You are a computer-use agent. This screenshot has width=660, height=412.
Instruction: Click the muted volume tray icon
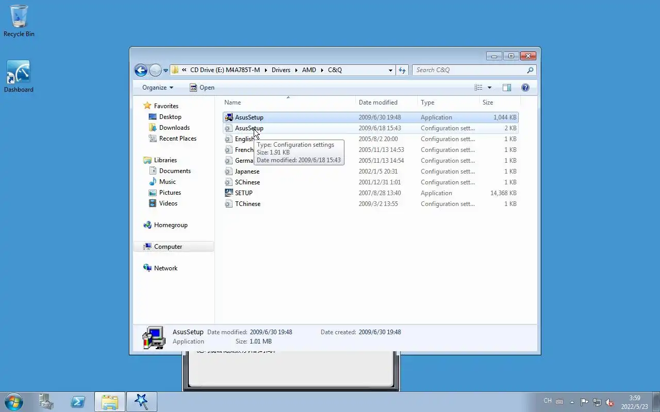(609, 402)
